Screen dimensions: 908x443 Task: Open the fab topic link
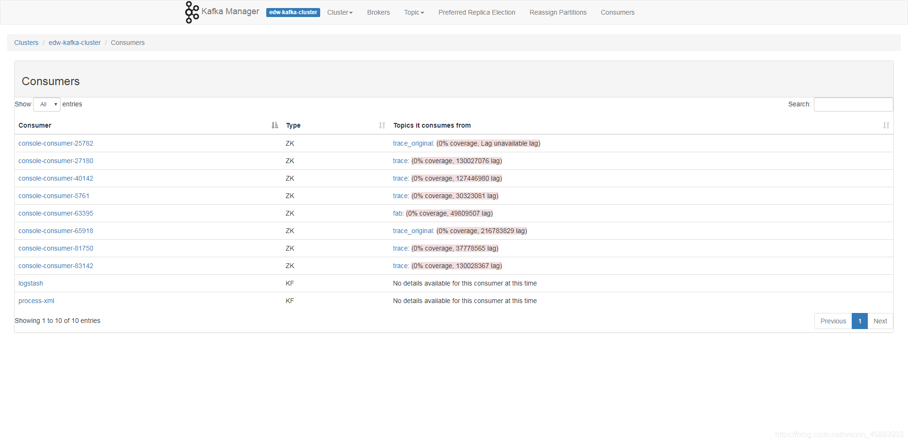(x=398, y=213)
